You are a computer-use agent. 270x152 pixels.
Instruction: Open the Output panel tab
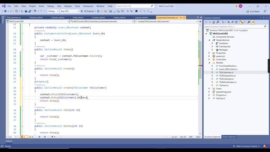pos(9,141)
